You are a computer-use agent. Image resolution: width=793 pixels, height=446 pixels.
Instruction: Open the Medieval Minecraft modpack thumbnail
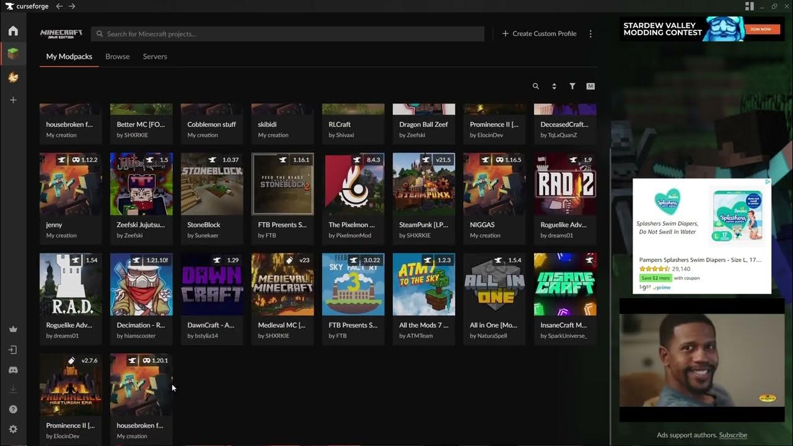coord(283,284)
